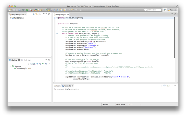Toggle Link with Editor in Project Explorer
The image size is (186, 117).
click(36, 14)
